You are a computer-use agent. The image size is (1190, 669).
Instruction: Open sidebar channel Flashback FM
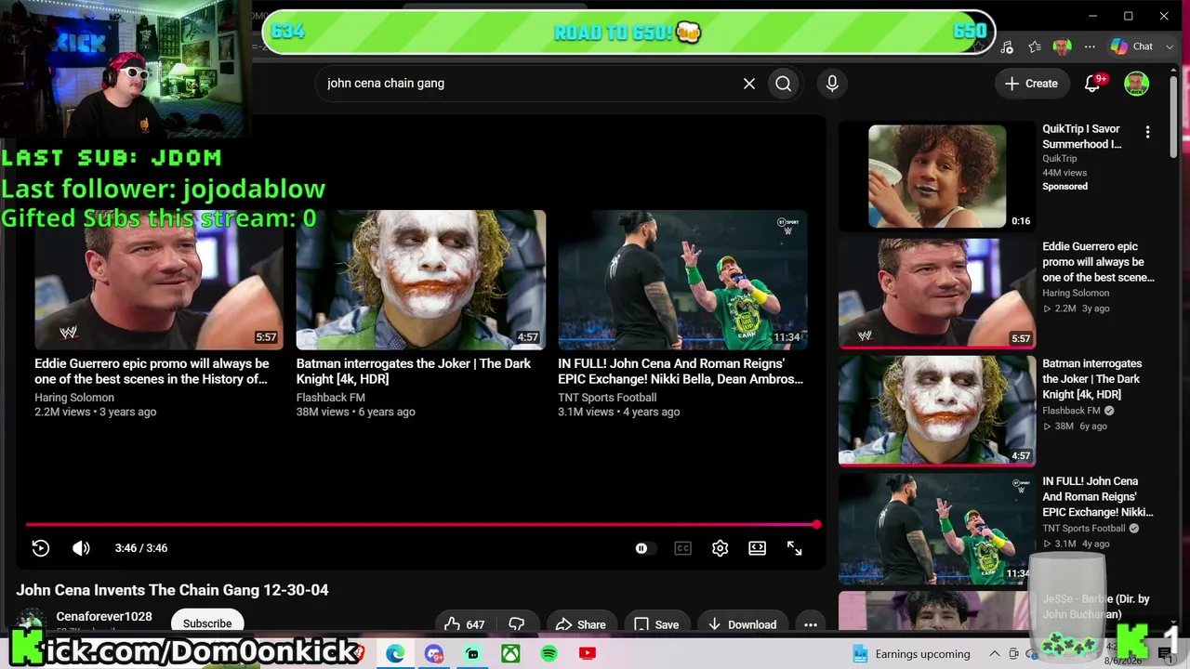point(1071,411)
